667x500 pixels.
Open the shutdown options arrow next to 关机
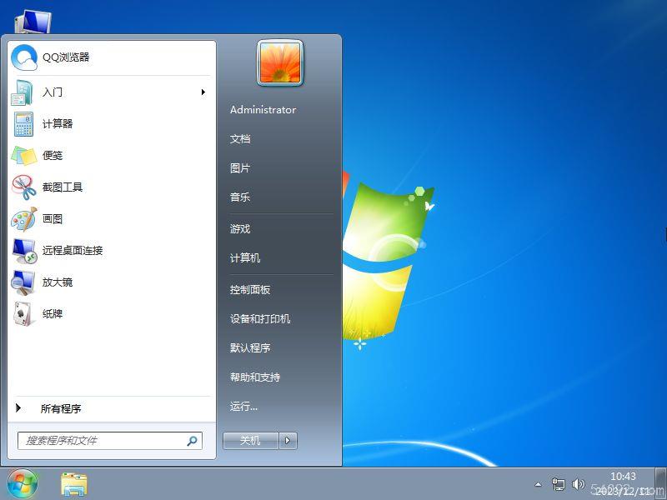[x=288, y=440]
